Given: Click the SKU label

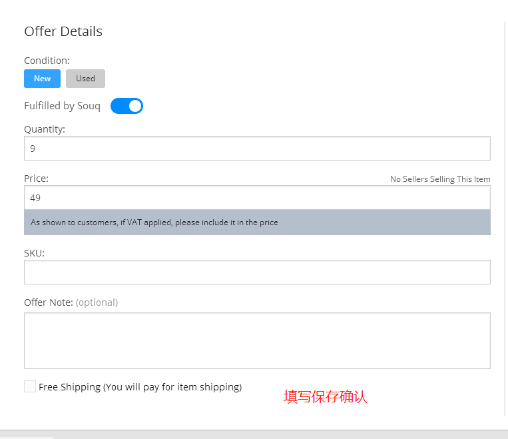Looking at the screenshot, I should [34, 253].
